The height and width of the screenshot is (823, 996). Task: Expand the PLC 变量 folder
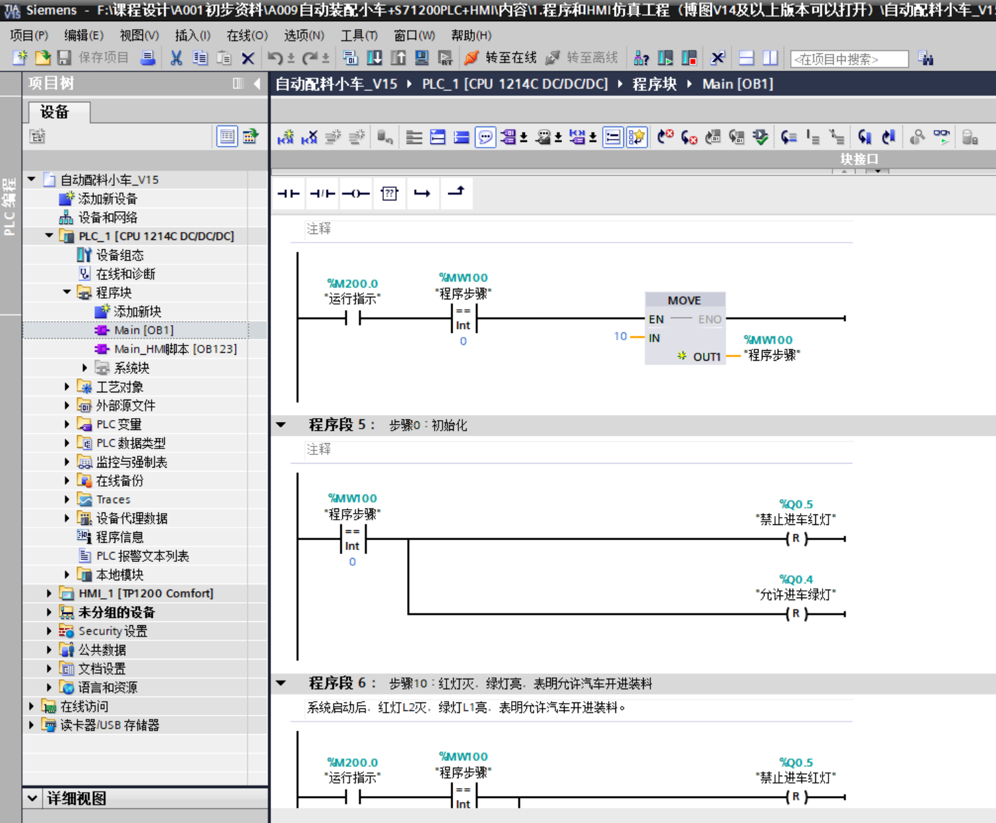(x=67, y=424)
